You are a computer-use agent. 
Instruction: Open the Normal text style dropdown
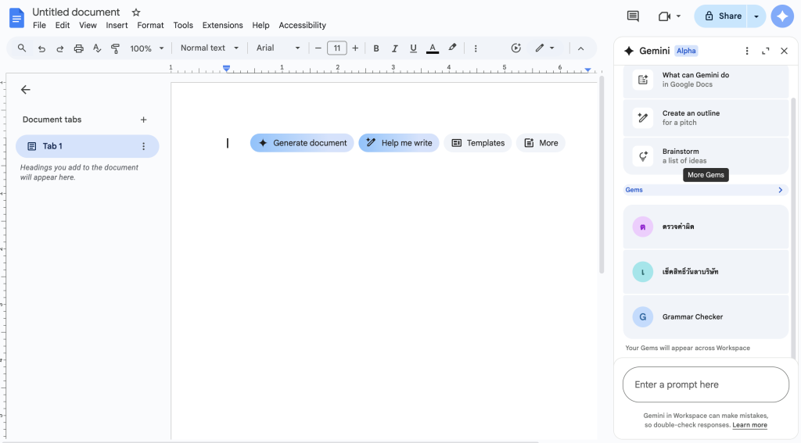tap(210, 48)
